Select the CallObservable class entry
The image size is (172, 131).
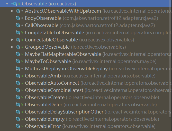coord(42,25)
